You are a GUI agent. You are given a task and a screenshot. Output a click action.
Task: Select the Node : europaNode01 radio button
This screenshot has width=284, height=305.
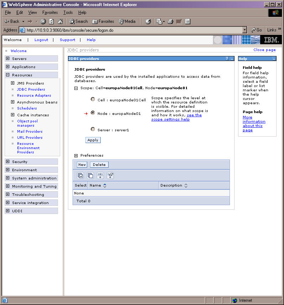(93, 113)
